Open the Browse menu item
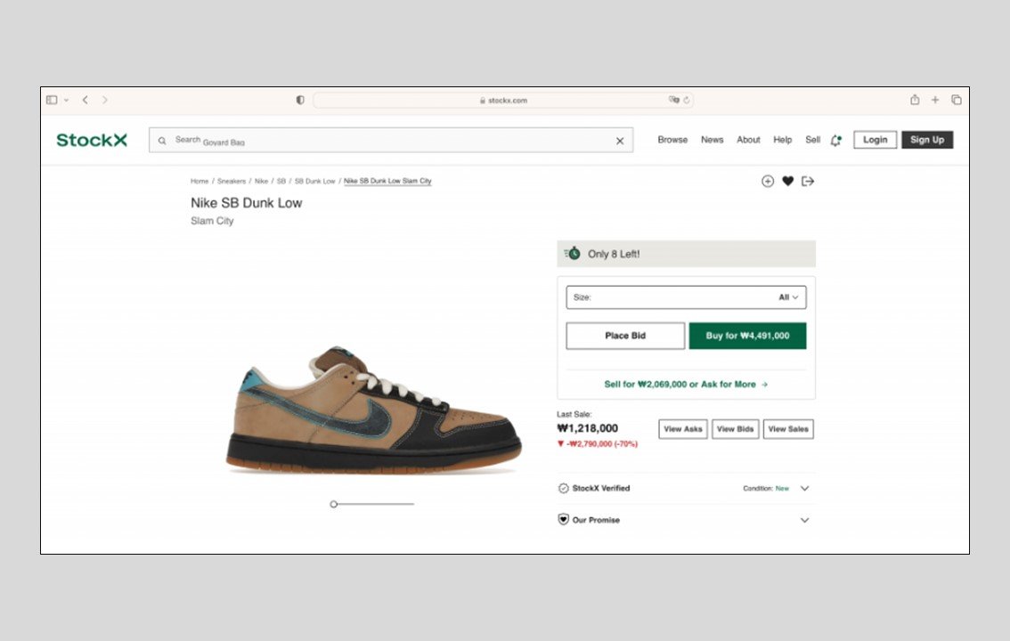This screenshot has width=1010, height=641. click(x=672, y=140)
